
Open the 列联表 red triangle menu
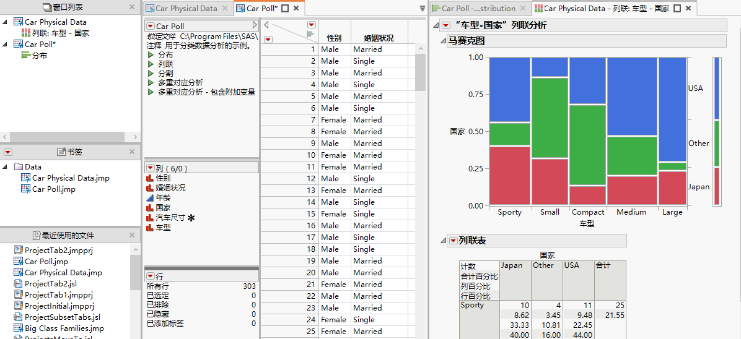click(x=453, y=241)
